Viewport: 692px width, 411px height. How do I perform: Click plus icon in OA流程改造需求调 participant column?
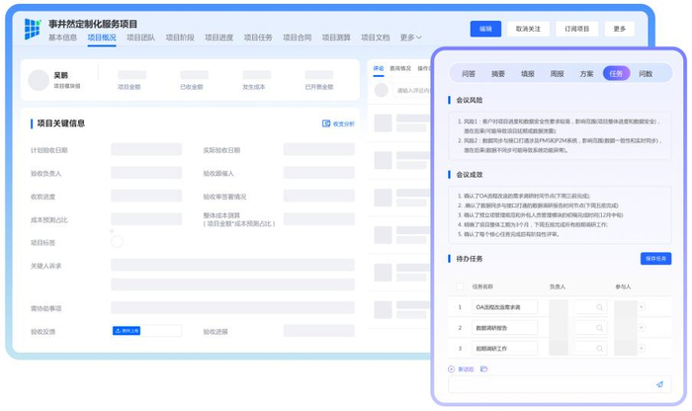642,307
